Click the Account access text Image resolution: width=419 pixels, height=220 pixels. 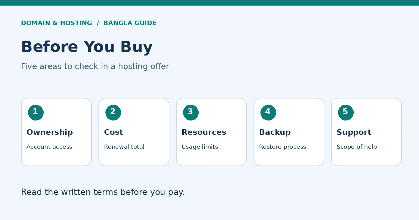49,147
